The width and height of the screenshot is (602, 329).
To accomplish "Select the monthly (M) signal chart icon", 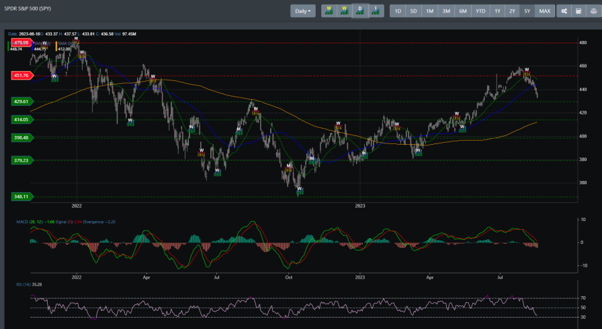I will [x=329, y=11].
